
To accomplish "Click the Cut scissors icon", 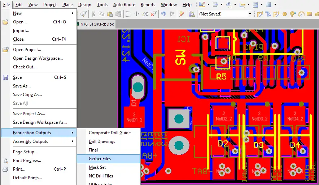I will point(93,14).
